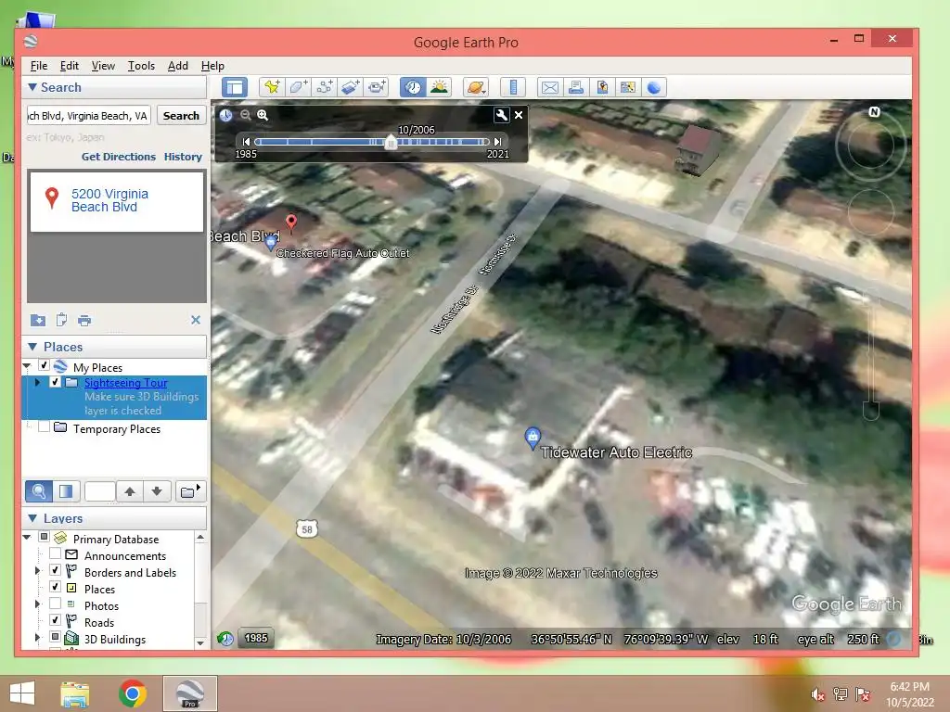Open time slider wrench options
This screenshot has height=712, width=950.
(x=502, y=115)
